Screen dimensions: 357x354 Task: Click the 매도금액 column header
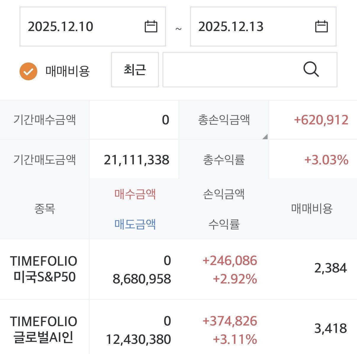[x=135, y=224]
